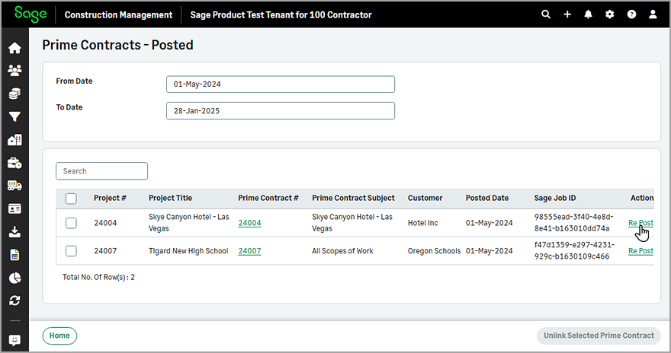
Task: Click the To Date field
Action: 281,110
